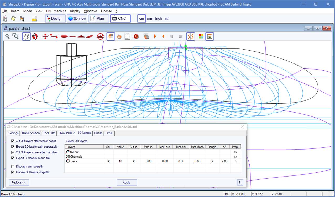This screenshot has width=335, height=197.
Task: Click the four-color squares icon
Action: pyautogui.click(x=201, y=36)
